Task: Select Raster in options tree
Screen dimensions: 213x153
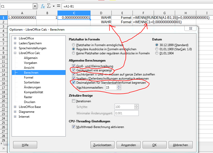Action: click(28, 97)
